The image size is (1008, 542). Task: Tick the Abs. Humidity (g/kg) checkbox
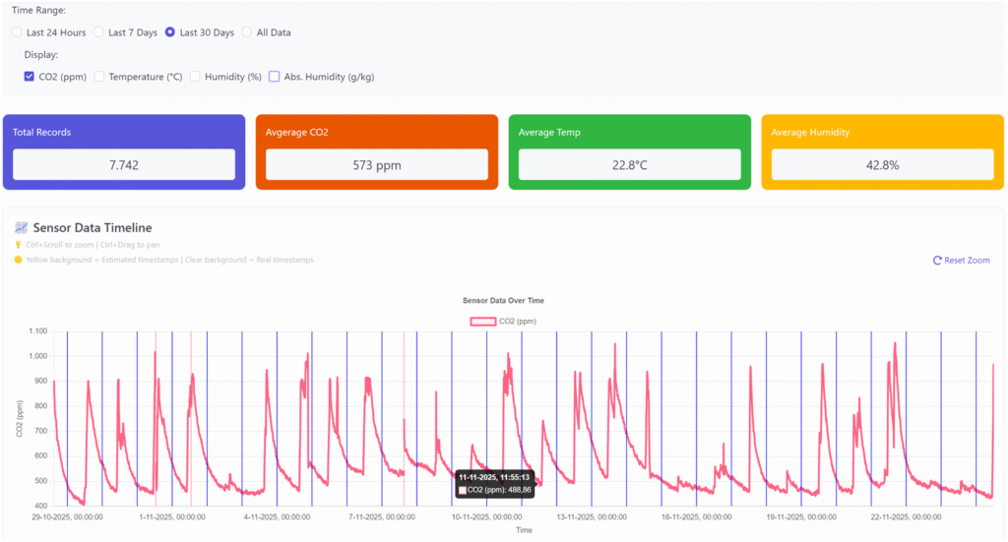[275, 77]
